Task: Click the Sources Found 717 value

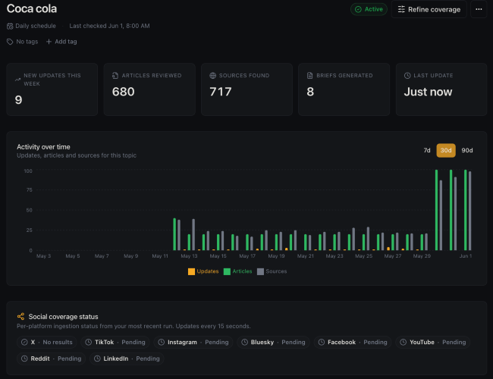Action: coord(221,92)
